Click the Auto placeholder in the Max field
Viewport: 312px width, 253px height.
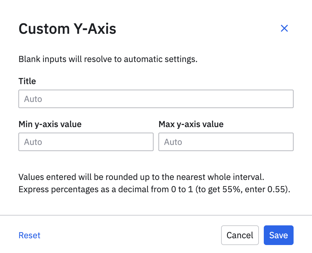tap(173, 142)
